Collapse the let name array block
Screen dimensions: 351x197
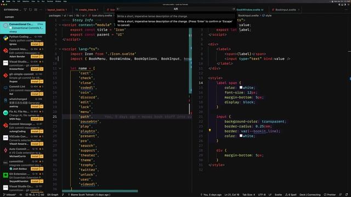pos(60,68)
